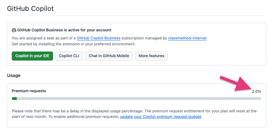Click the More features button
277x131 pixels.
tap(151, 56)
